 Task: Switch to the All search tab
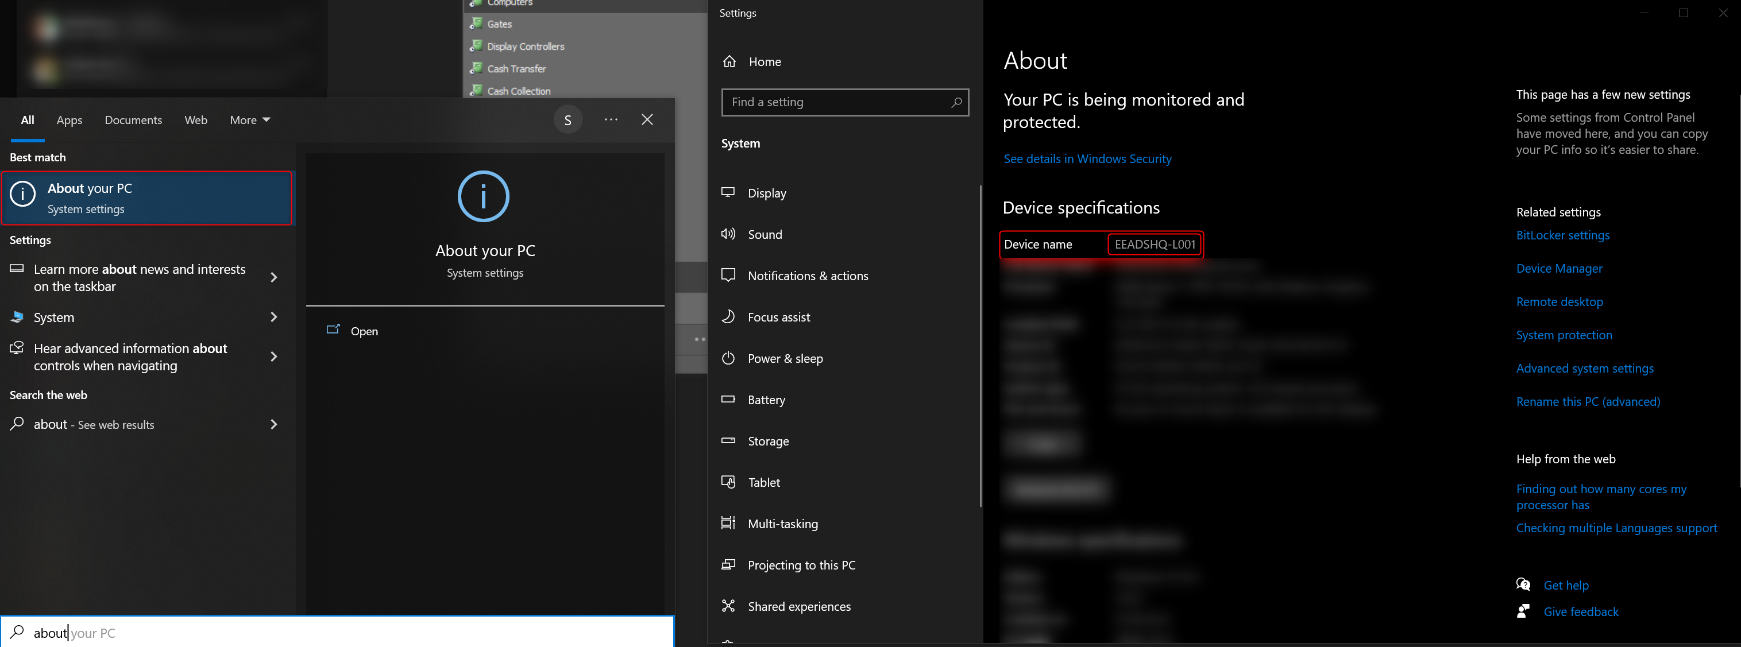point(28,120)
